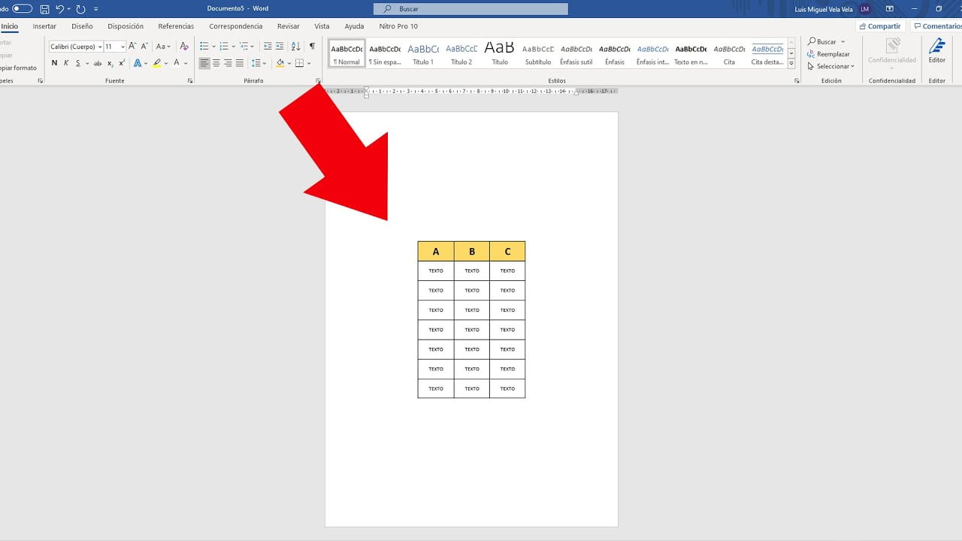962x541 pixels.
Task: Toggle italic formatting (K)
Action: [x=66, y=63]
